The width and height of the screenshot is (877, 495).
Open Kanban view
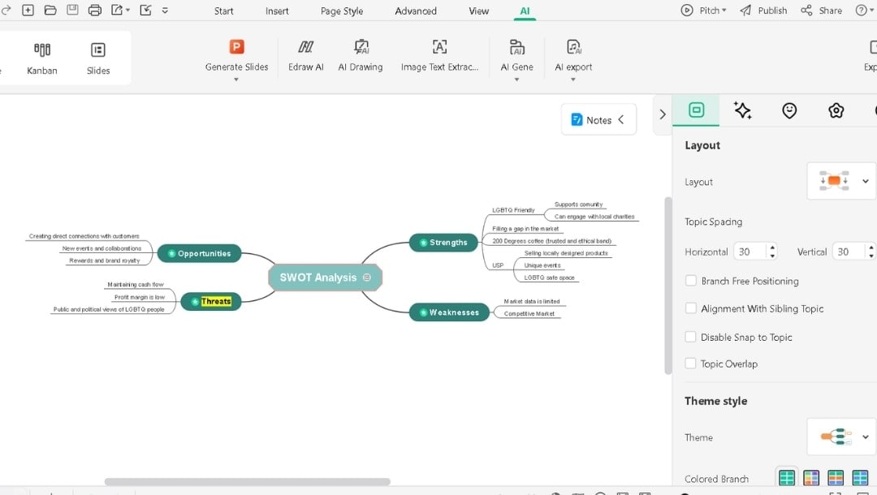(x=42, y=58)
